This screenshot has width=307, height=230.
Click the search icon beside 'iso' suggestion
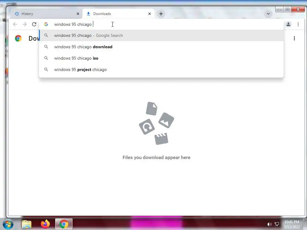[x=46, y=58]
